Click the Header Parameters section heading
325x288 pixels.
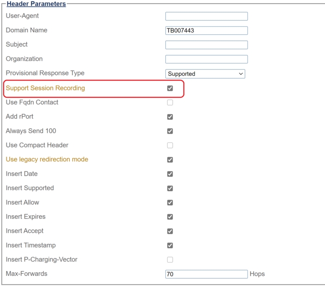coord(36,4)
